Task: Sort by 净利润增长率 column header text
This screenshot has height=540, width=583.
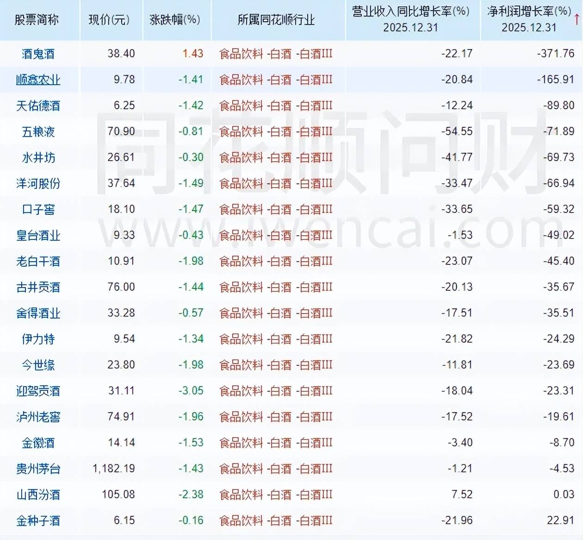Action: tap(529, 12)
